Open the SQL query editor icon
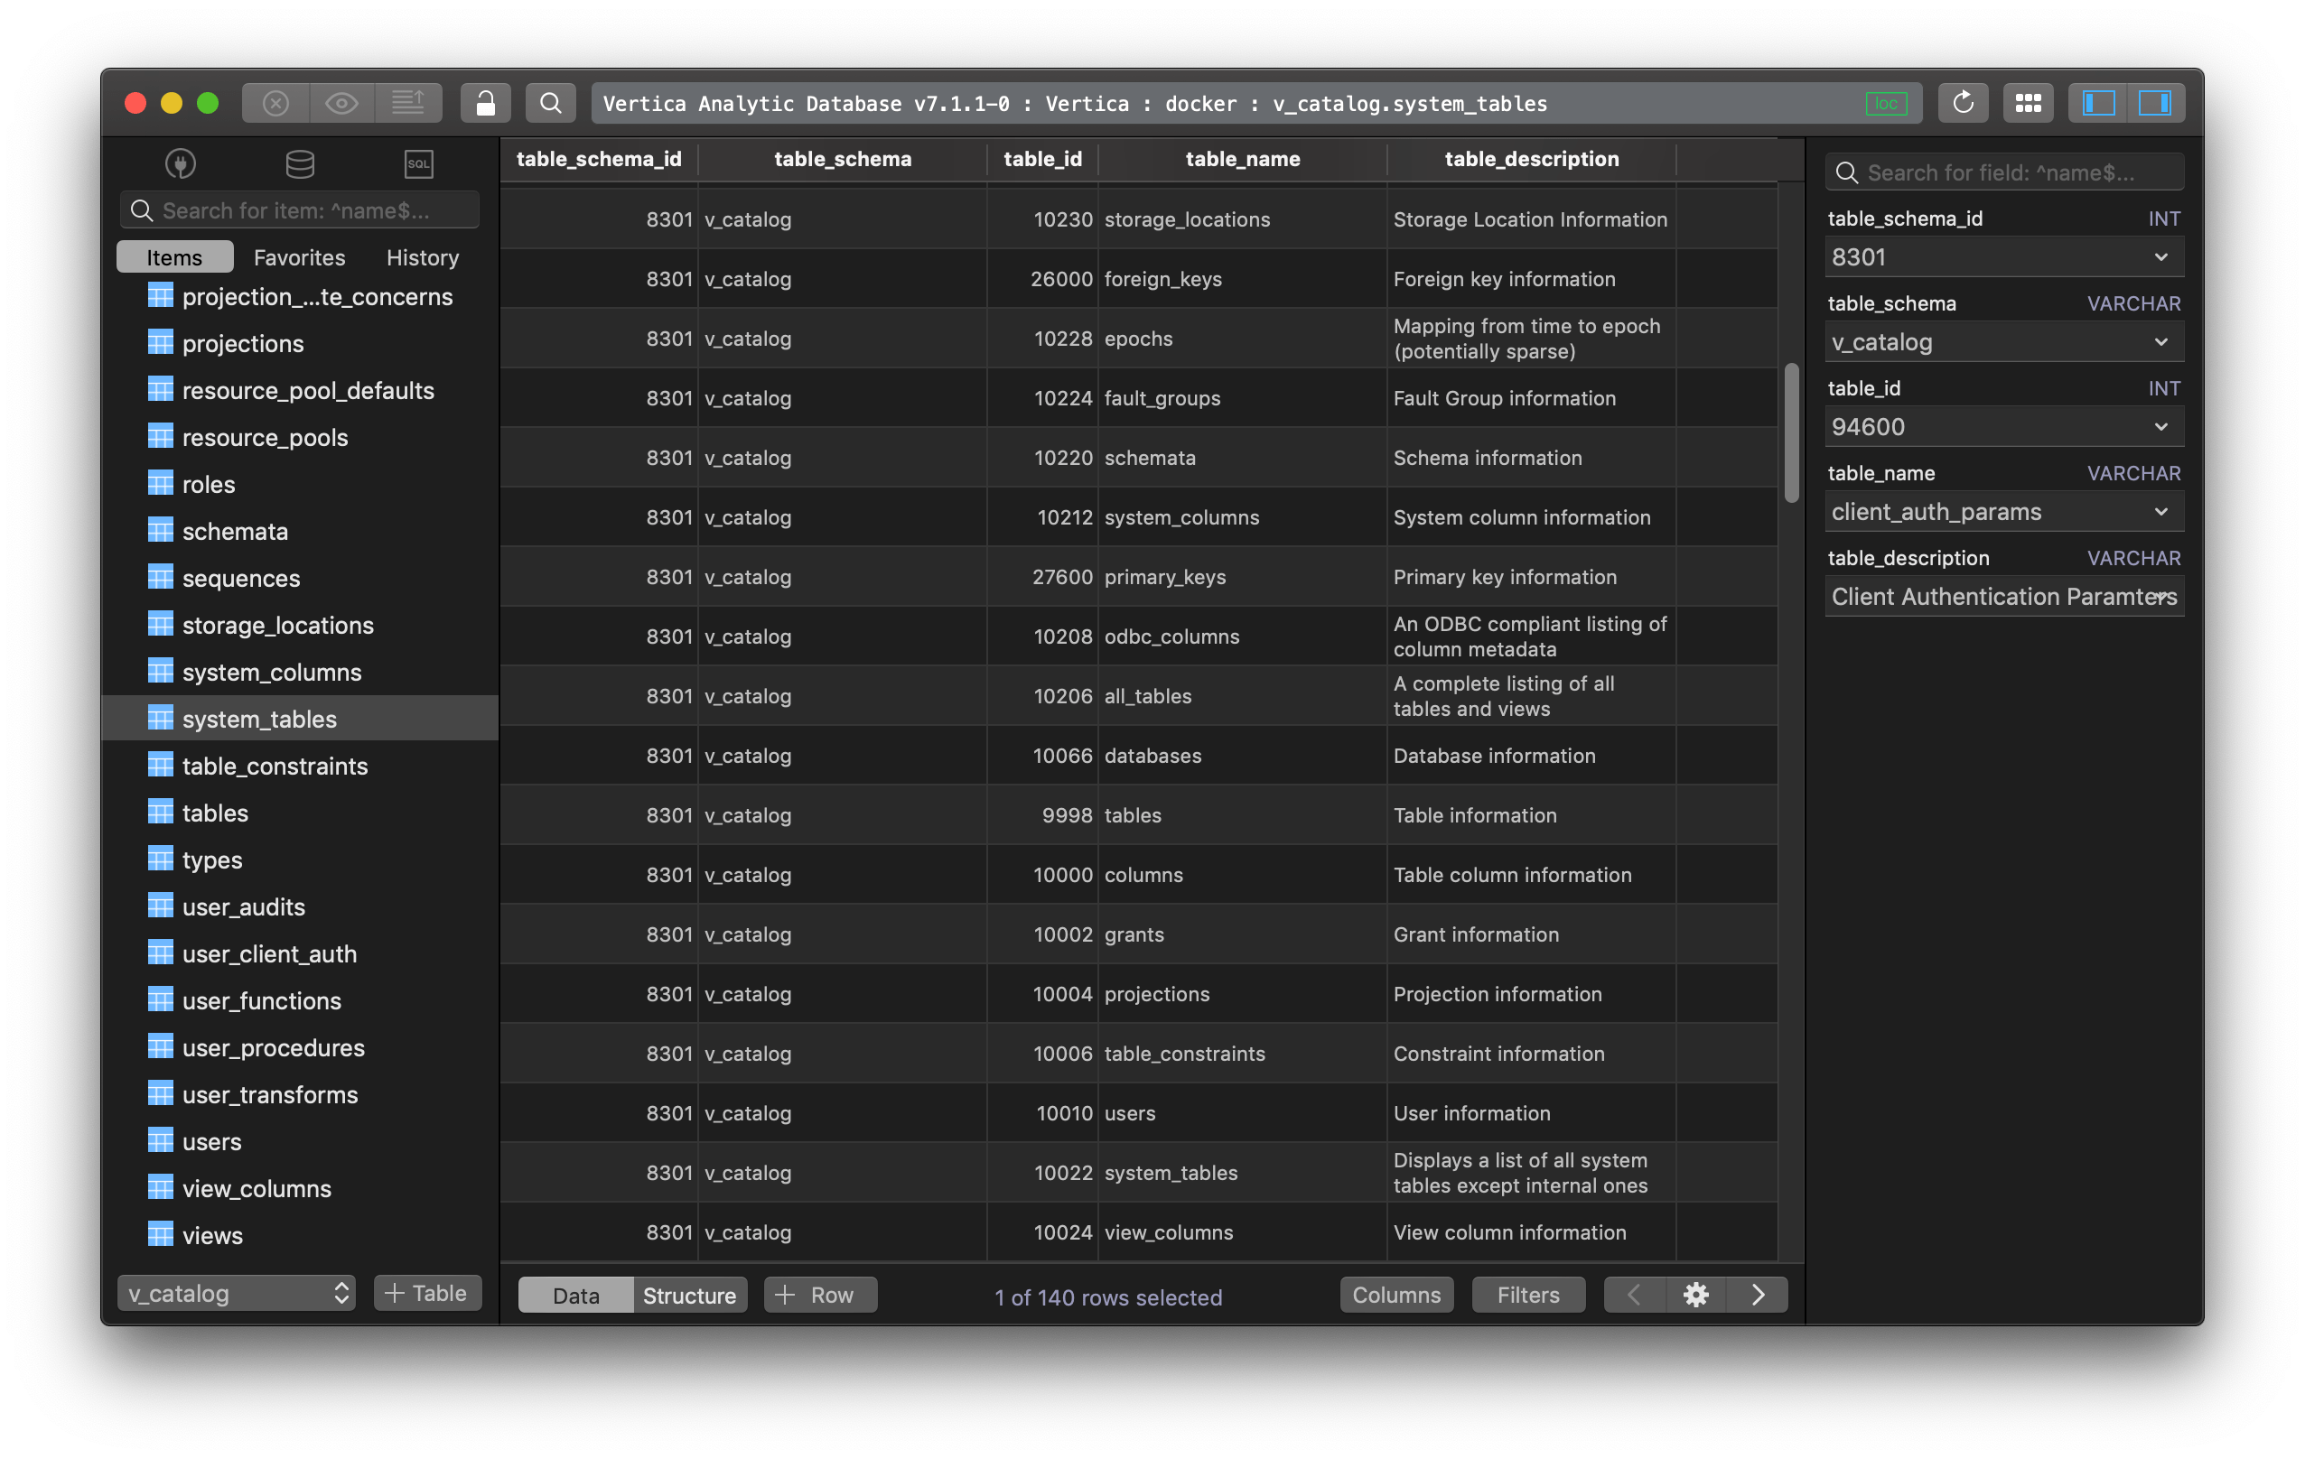 coord(418,163)
